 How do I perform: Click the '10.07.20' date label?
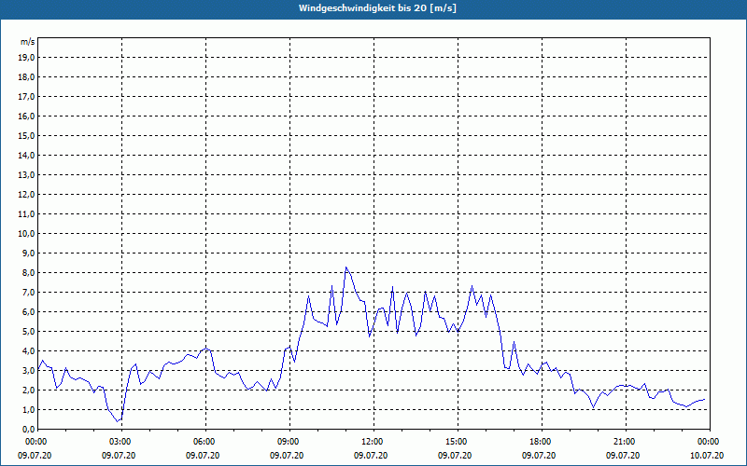707,456
